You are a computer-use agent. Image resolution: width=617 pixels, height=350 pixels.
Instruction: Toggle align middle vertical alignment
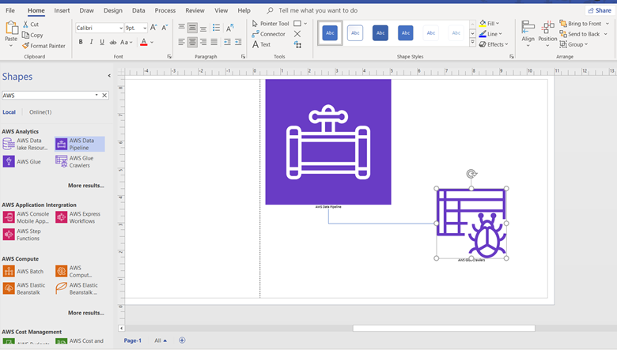click(x=192, y=28)
